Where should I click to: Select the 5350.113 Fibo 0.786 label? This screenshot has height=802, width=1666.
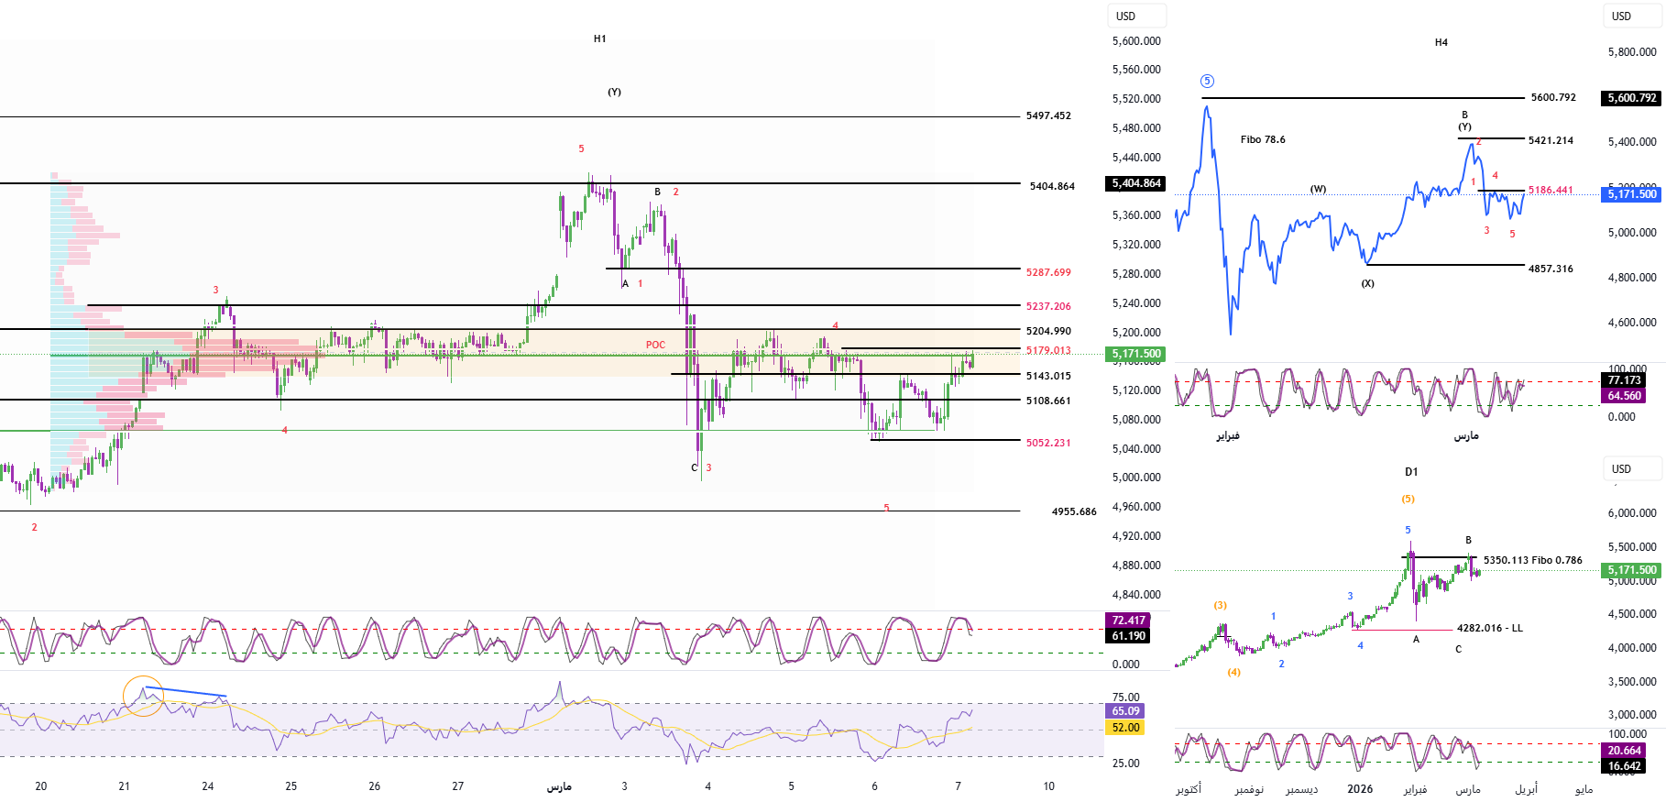1532,560
